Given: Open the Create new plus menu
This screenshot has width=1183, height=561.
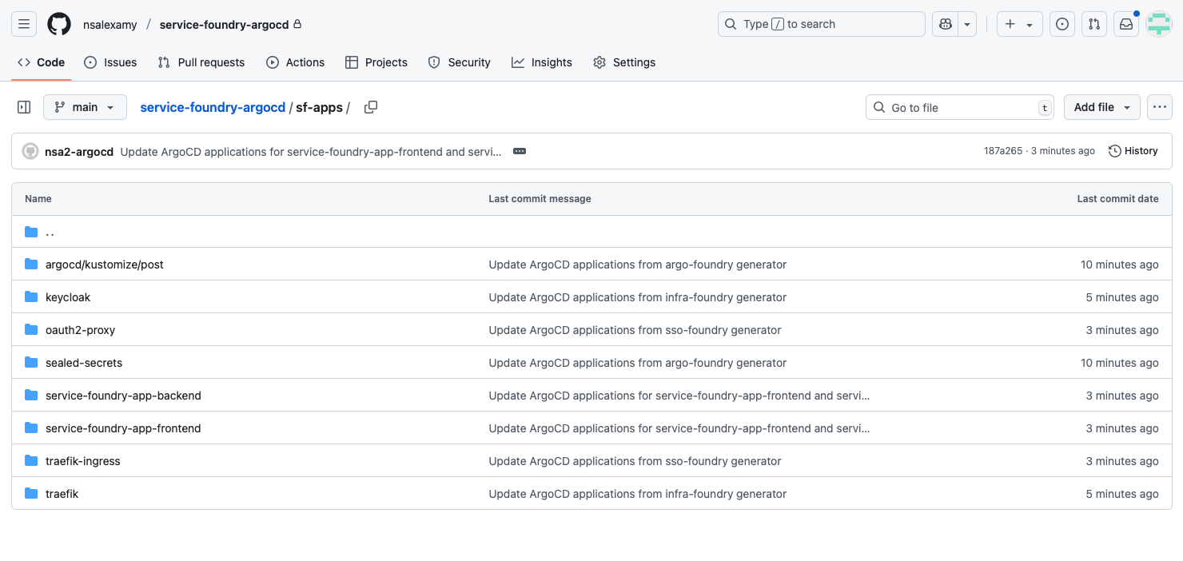Looking at the screenshot, I should pos(1019,24).
